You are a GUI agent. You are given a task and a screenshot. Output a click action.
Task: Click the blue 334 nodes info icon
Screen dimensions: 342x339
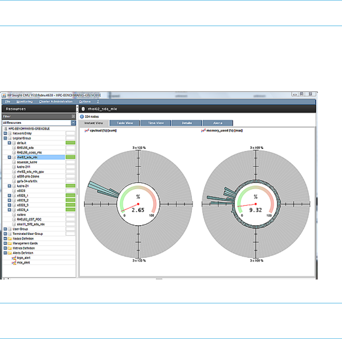tap(82, 116)
